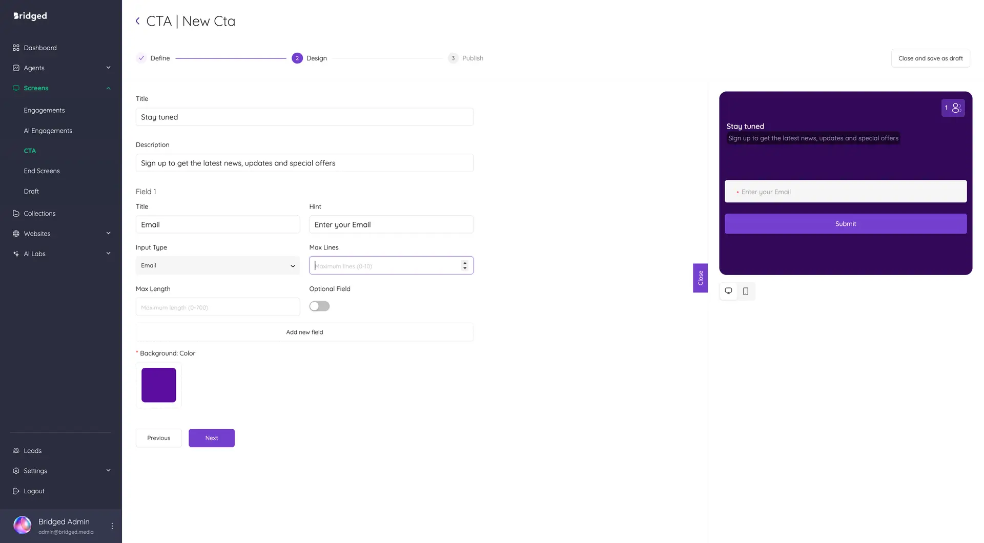Click the Bridged logo in sidebar
Viewport: 984px width, 543px height.
click(x=30, y=16)
